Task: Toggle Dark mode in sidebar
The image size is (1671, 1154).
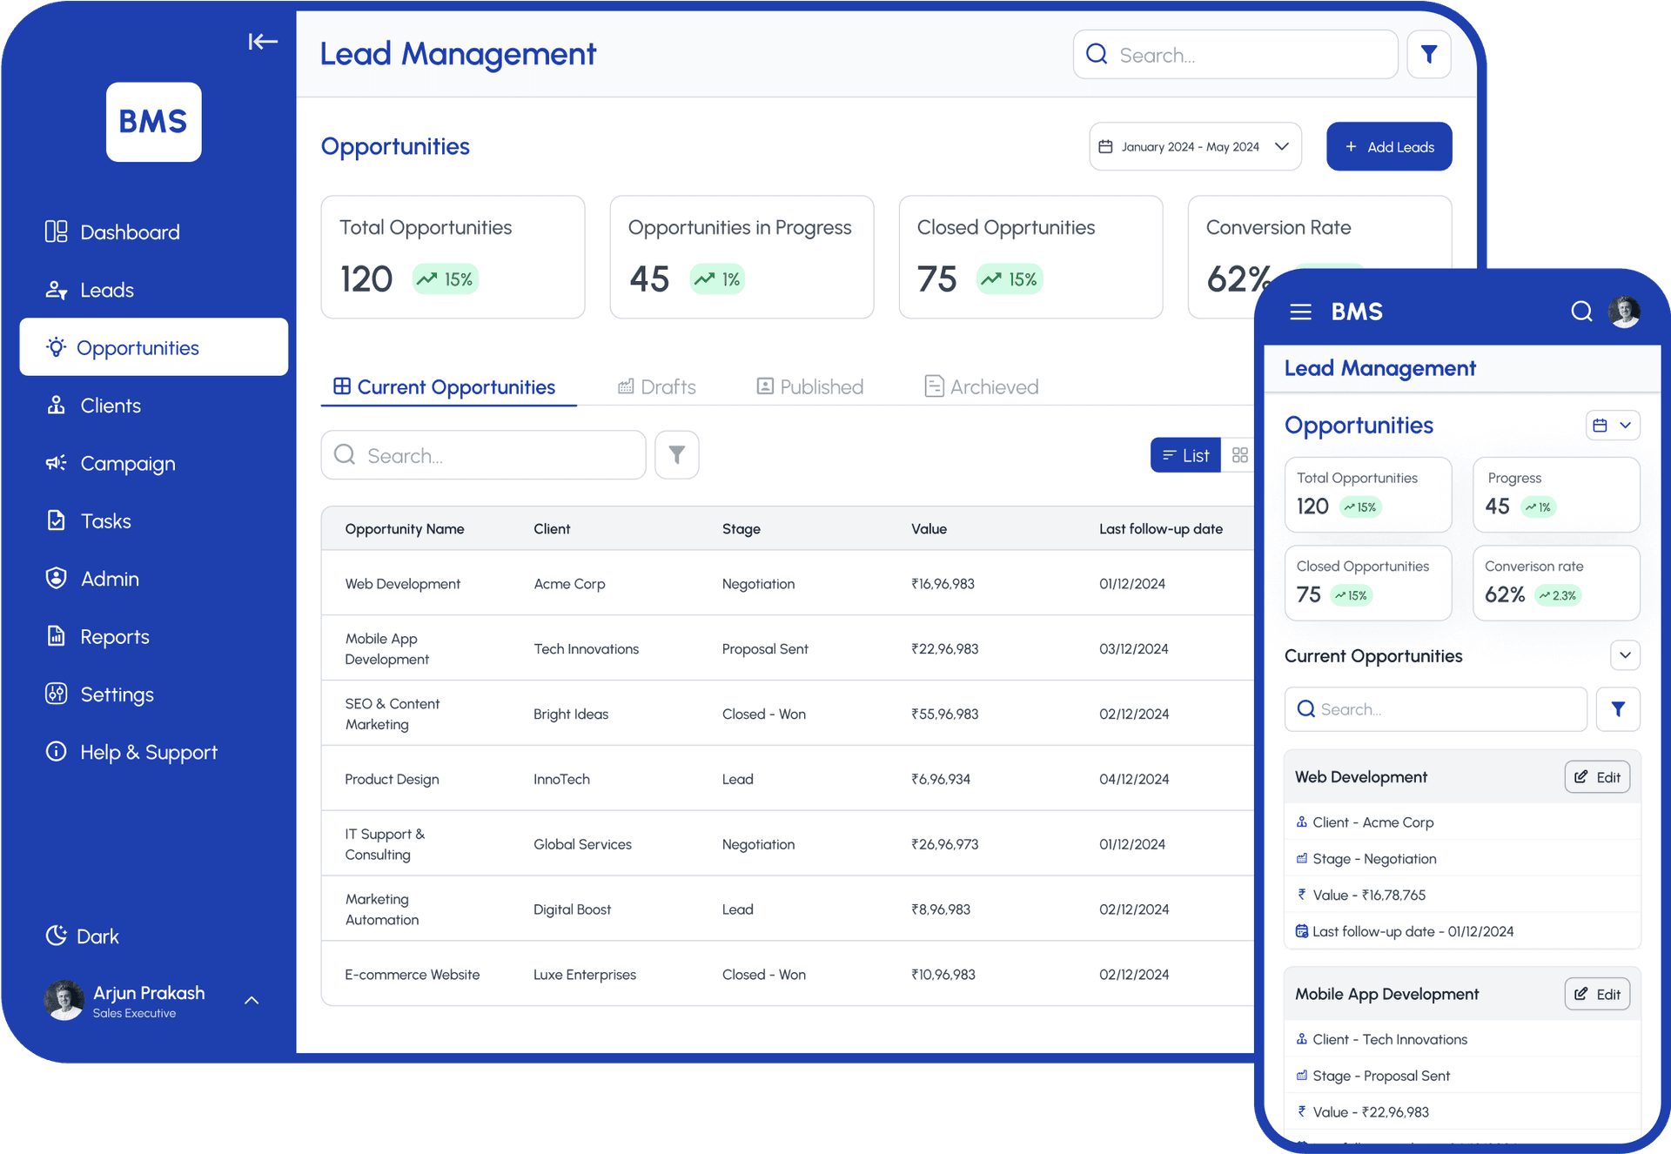Action: 83,936
